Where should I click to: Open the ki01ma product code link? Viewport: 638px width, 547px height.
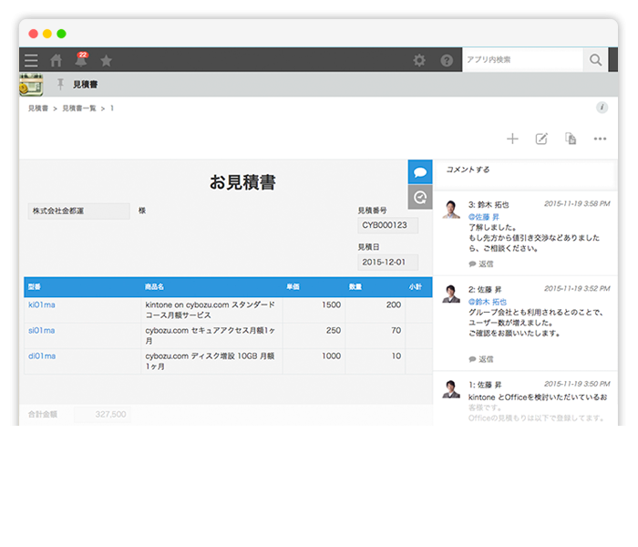[42, 304]
